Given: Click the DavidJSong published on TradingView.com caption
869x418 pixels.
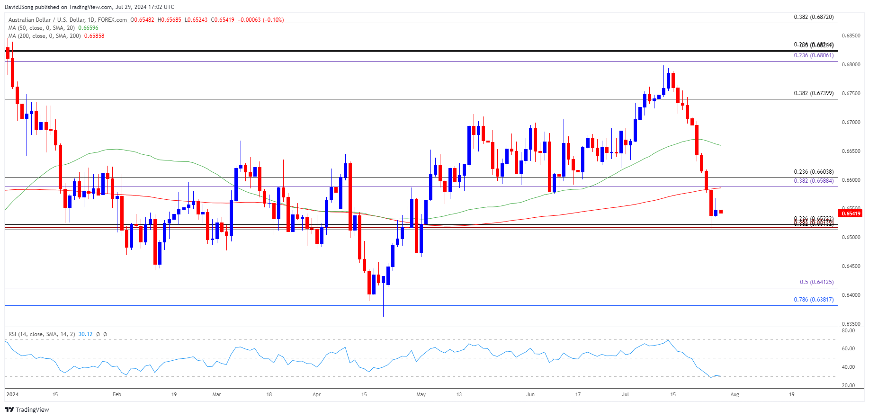Looking at the screenshot, I should (x=90, y=7).
